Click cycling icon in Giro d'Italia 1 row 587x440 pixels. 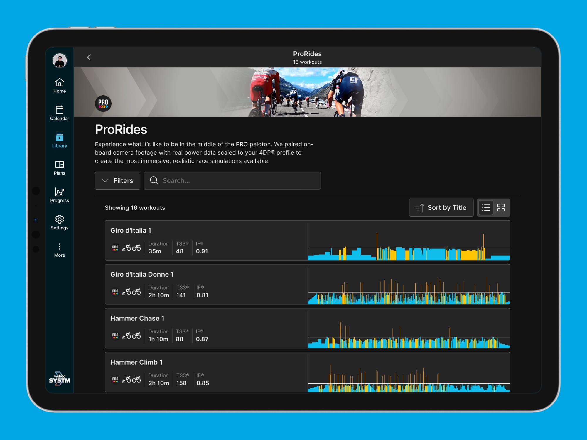(131, 248)
